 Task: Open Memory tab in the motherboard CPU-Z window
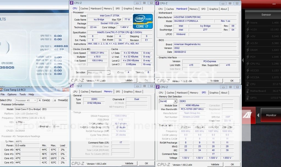coord(194,9)
